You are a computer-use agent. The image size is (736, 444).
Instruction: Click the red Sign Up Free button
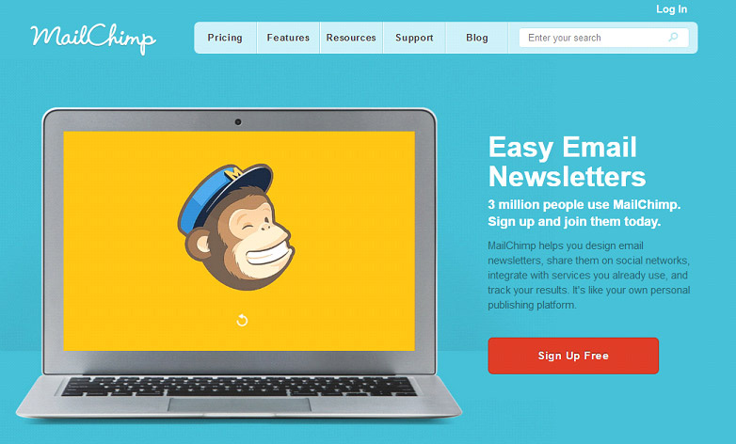click(573, 356)
